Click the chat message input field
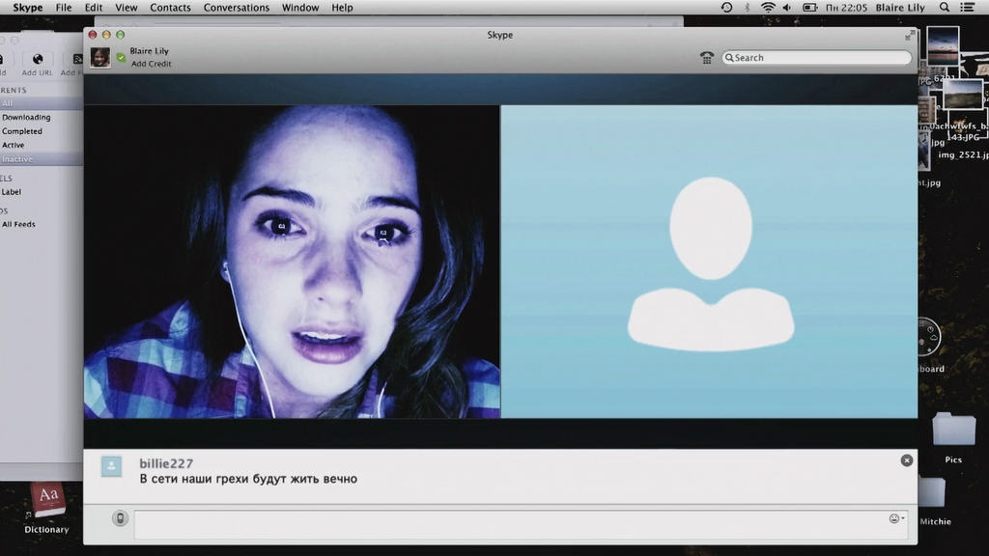 coord(521,524)
